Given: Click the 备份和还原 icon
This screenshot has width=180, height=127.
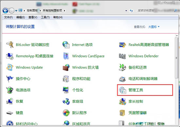Looking at the screenshot, I should tap(122, 67).
